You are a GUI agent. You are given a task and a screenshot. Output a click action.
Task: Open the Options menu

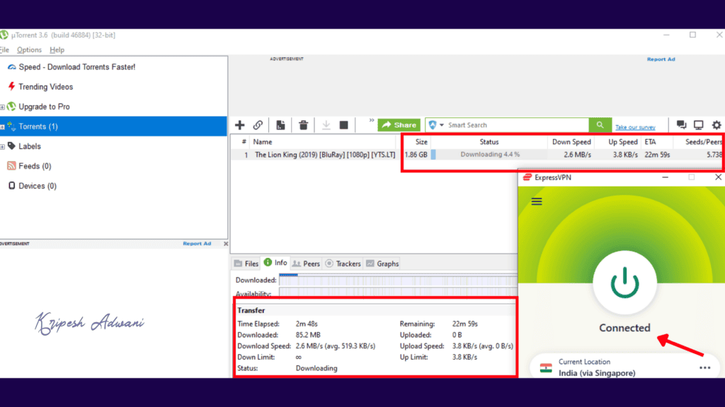(28, 49)
